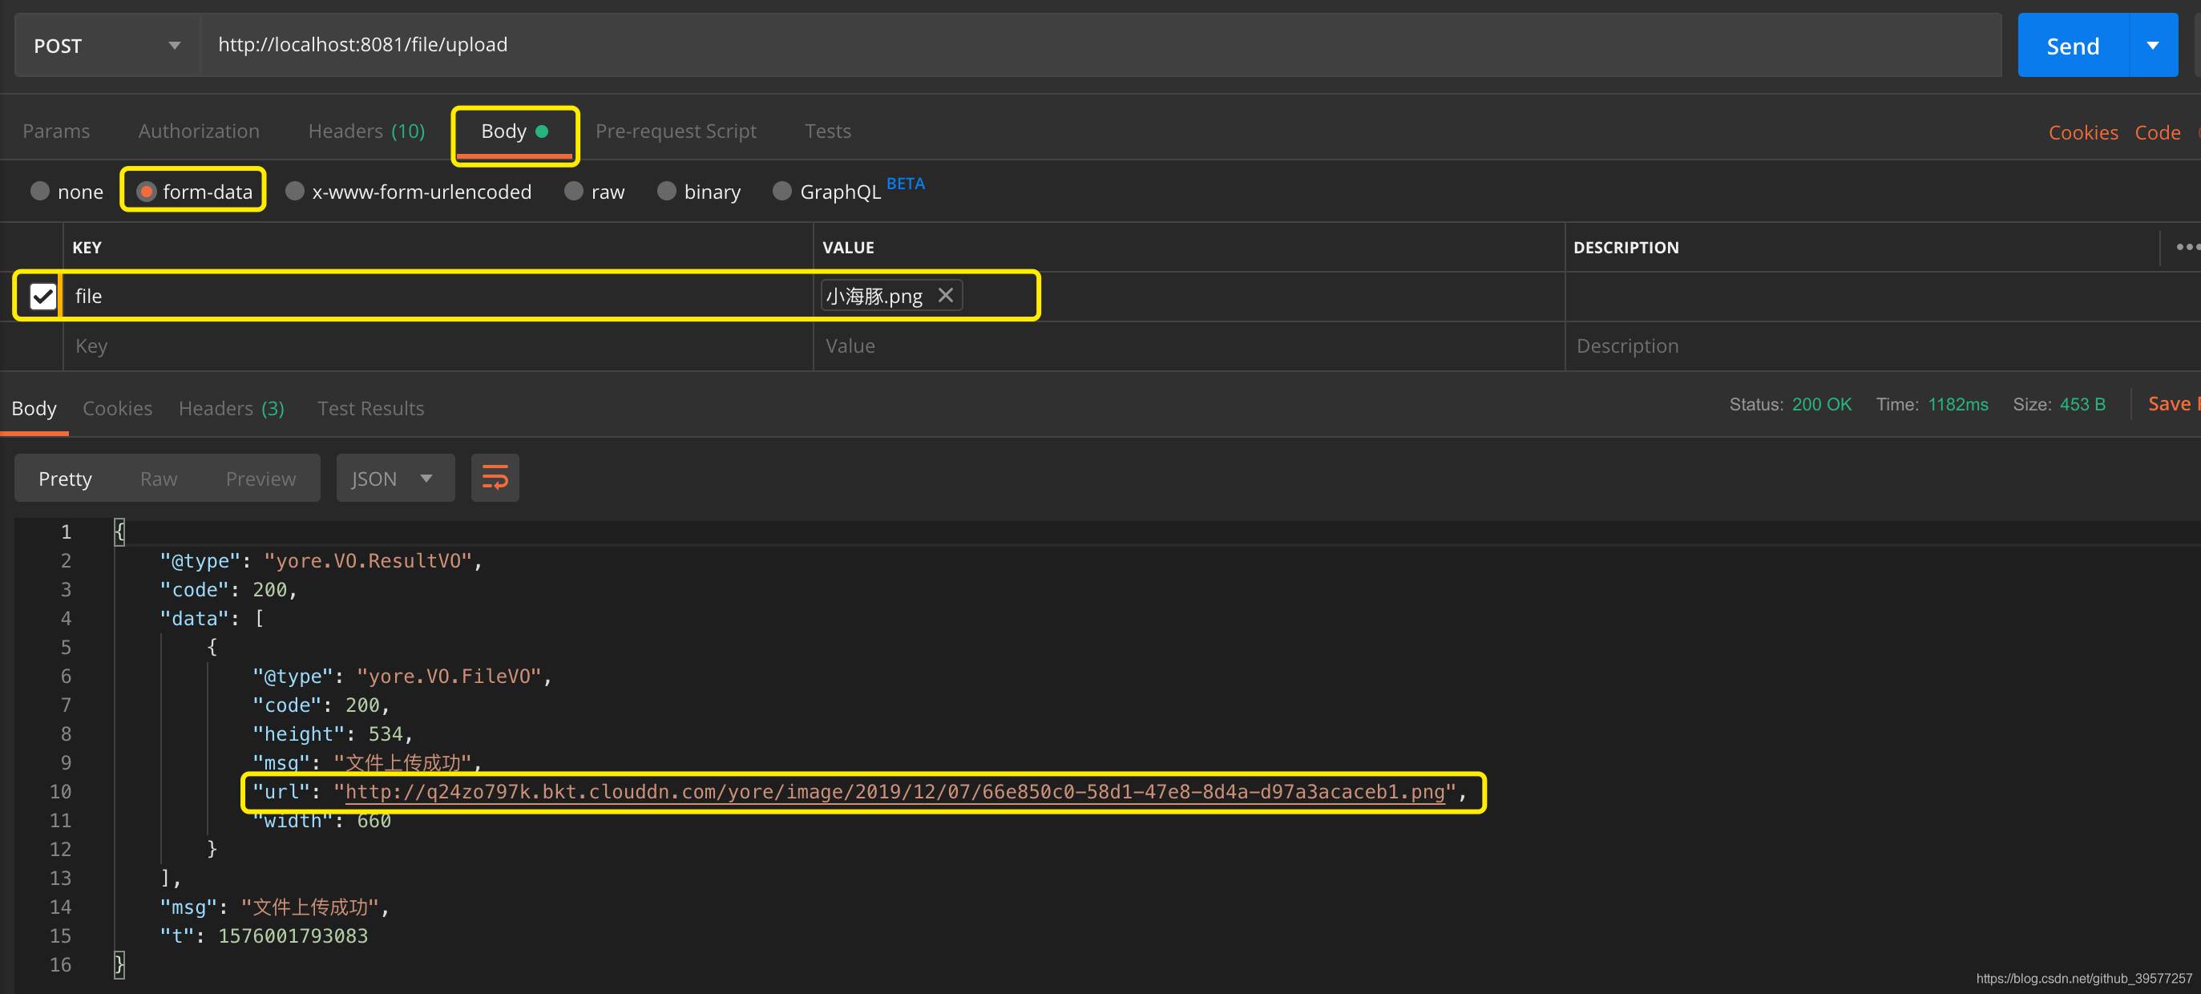This screenshot has height=994, width=2201.
Task: Click the Pretty view icon
Action: coord(66,477)
